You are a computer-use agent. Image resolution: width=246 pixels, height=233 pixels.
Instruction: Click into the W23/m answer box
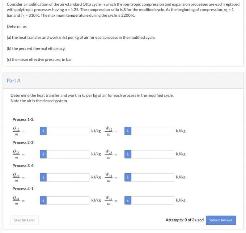pyautogui.click(x=153, y=154)
